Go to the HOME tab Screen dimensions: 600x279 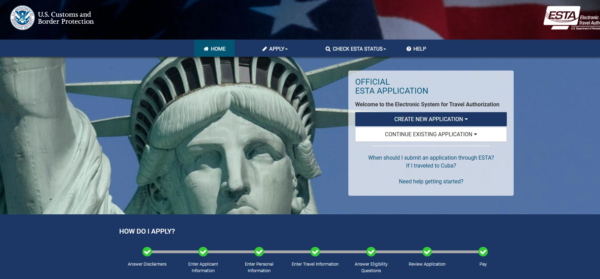coord(215,49)
